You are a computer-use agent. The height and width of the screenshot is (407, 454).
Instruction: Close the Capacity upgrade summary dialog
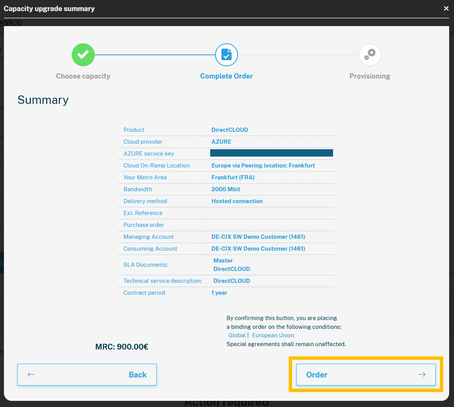446,8
